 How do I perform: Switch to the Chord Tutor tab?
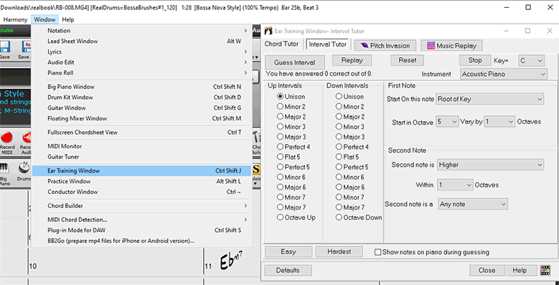coord(281,44)
